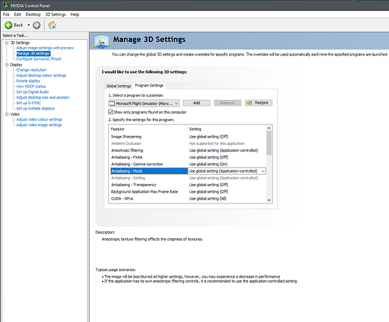Click the settings list scroll down arrow
Viewport: 389px width, 322px height.
click(x=269, y=200)
